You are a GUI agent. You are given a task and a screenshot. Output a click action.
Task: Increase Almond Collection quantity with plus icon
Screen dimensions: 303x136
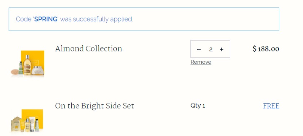(222, 49)
